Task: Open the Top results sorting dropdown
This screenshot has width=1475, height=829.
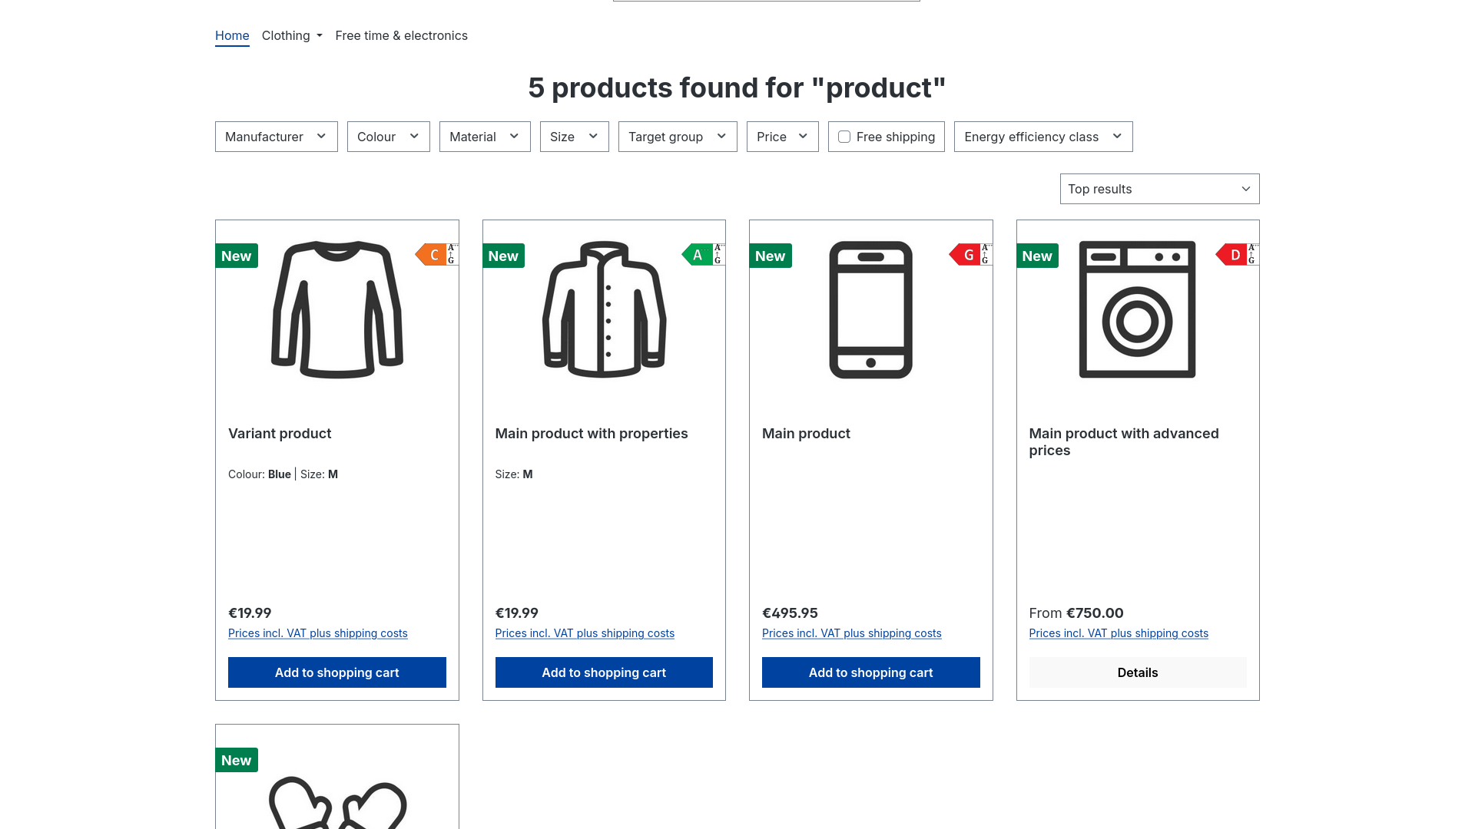Action: [x=1158, y=189]
